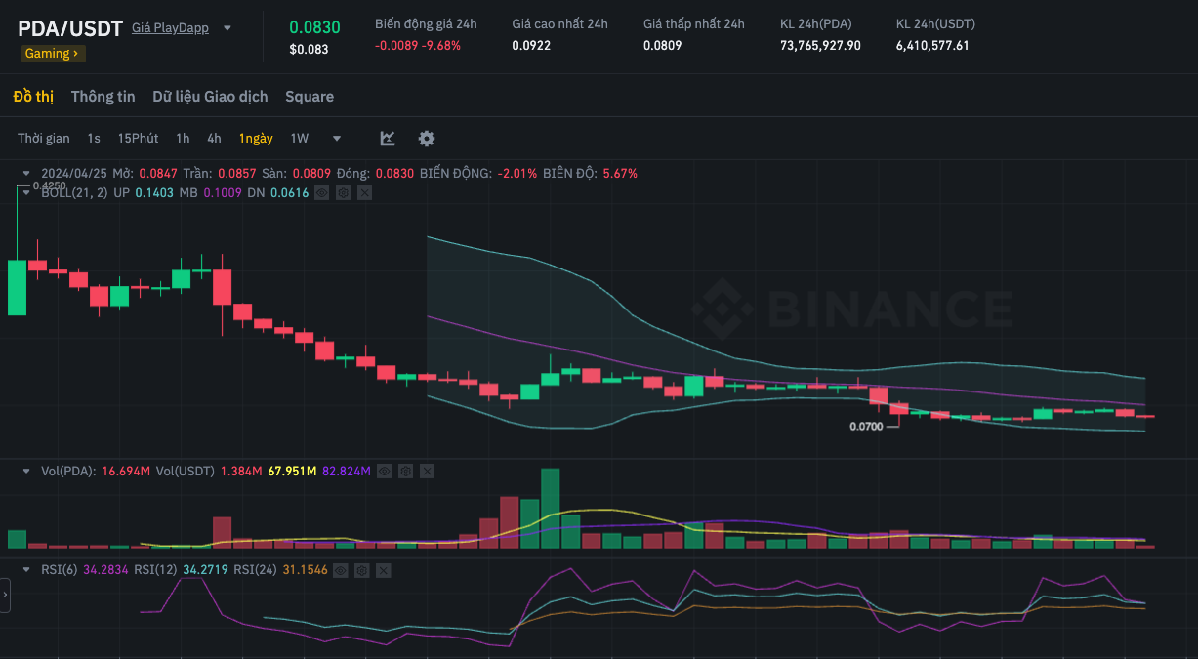Click the RSI(12) value 34.2719
1198x659 pixels.
click(x=204, y=570)
